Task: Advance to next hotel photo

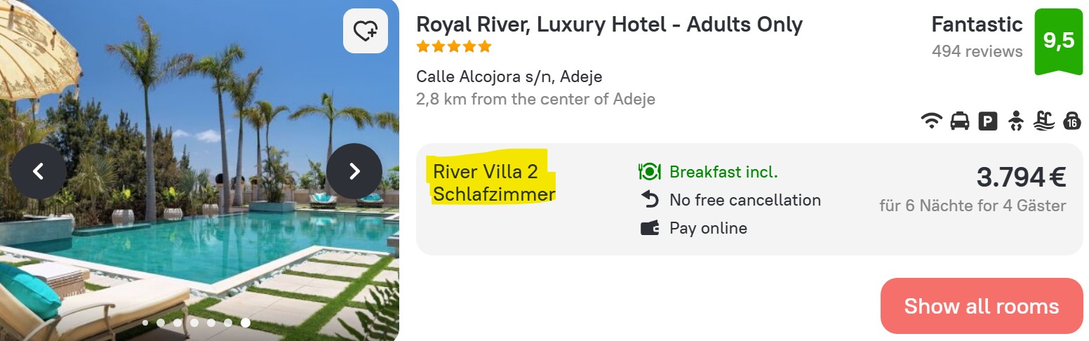Action: tap(354, 170)
